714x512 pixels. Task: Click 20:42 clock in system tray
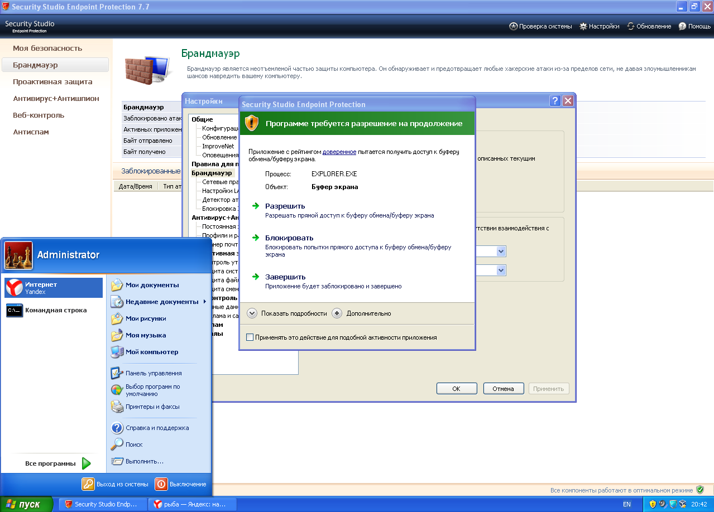click(x=699, y=504)
